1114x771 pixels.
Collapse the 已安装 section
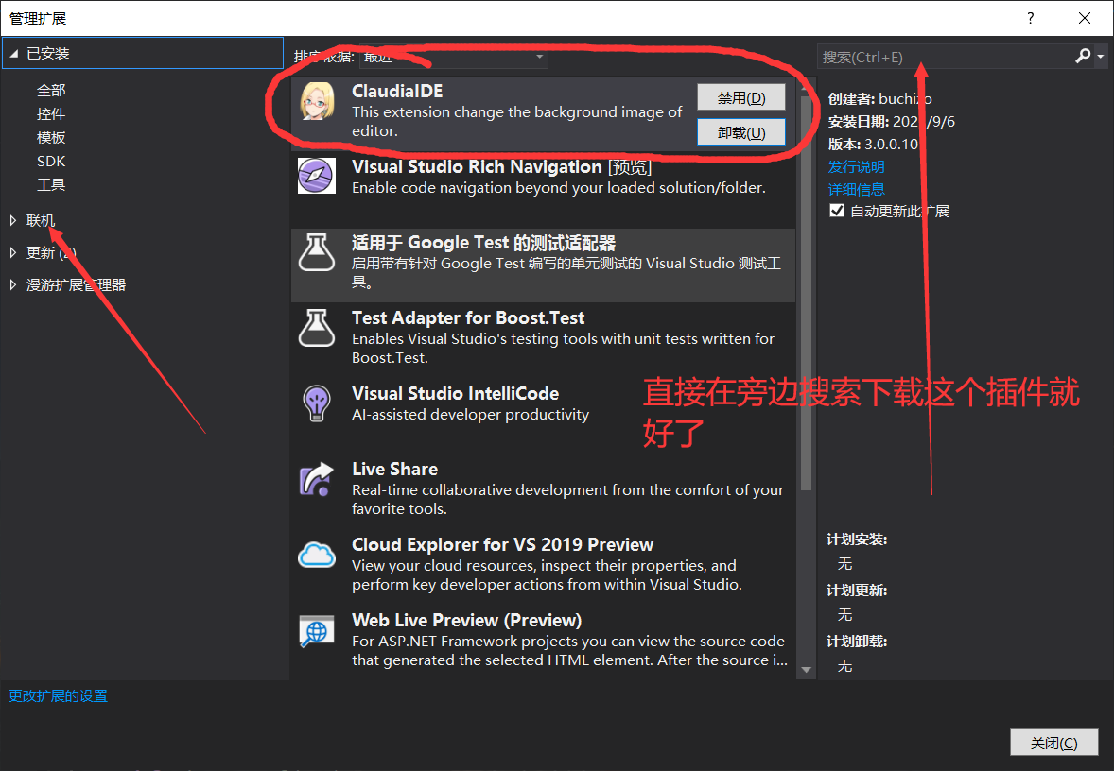click(11, 53)
